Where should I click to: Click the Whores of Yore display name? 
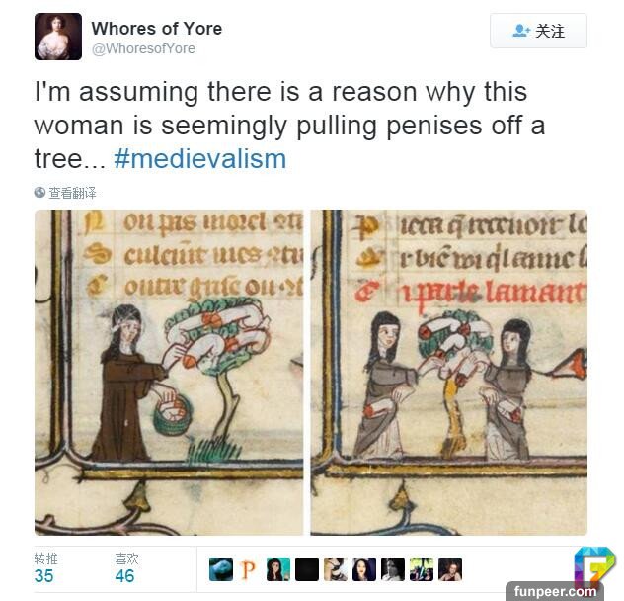tap(157, 29)
